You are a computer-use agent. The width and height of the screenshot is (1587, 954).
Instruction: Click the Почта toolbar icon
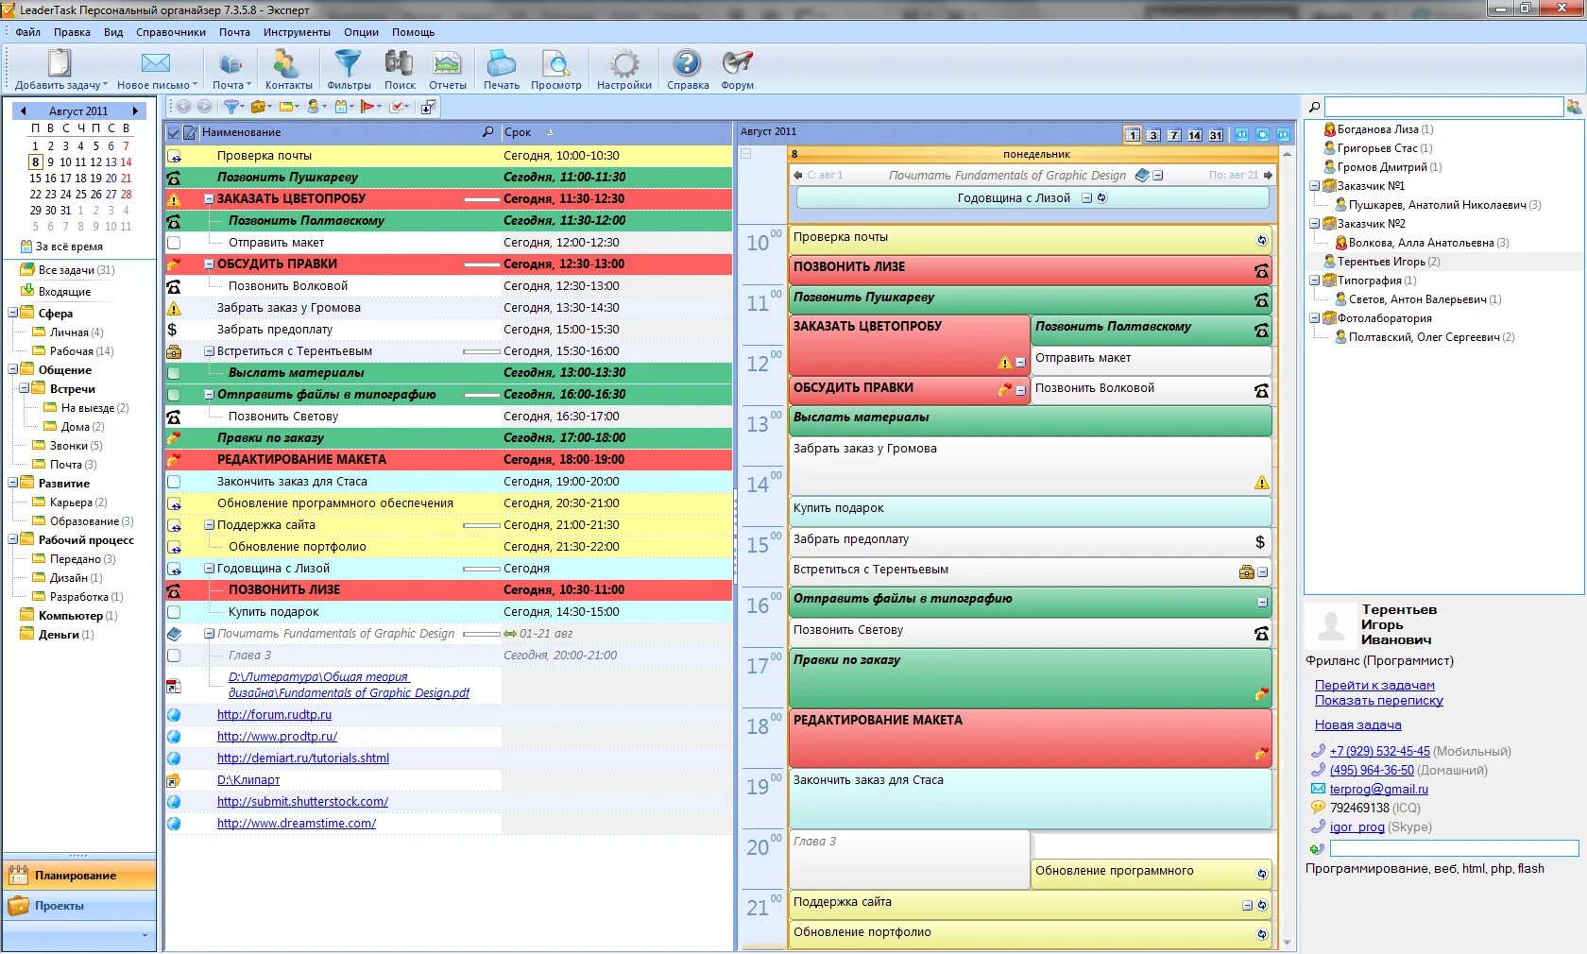[x=230, y=63]
